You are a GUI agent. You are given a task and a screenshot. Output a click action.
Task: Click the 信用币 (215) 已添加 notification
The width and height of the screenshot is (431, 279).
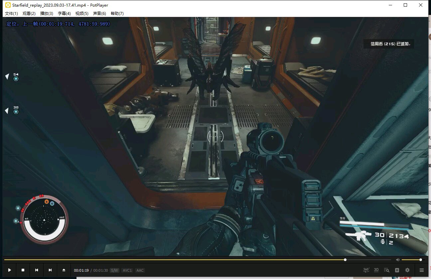[389, 44]
